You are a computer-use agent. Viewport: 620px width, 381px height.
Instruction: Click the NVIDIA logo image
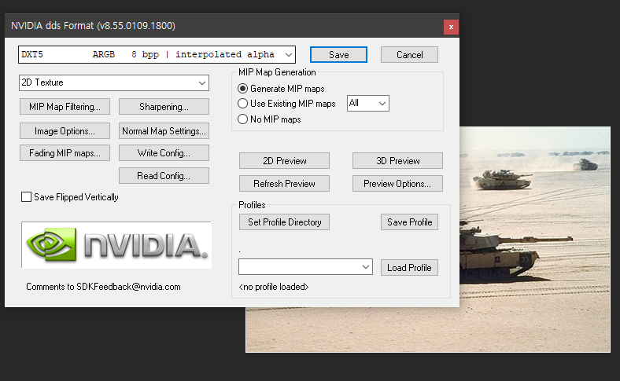coord(116,245)
